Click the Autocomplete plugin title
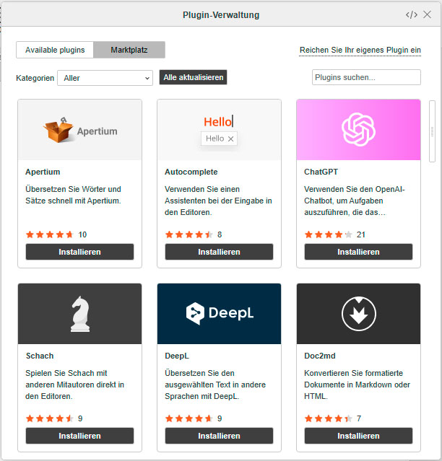Screen dimensions: 442x461 (191, 172)
